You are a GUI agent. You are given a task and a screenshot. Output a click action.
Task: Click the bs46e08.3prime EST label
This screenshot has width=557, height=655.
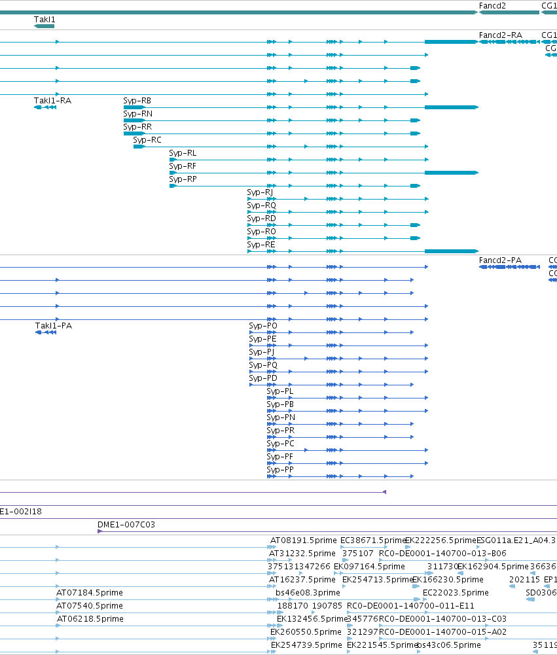[308, 593]
